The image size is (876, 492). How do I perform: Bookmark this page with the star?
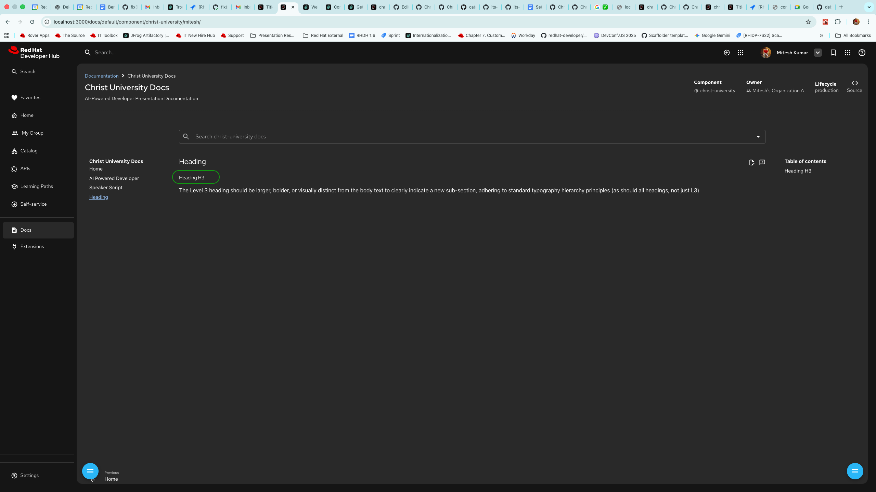pyautogui.click(x=808, y=22)
